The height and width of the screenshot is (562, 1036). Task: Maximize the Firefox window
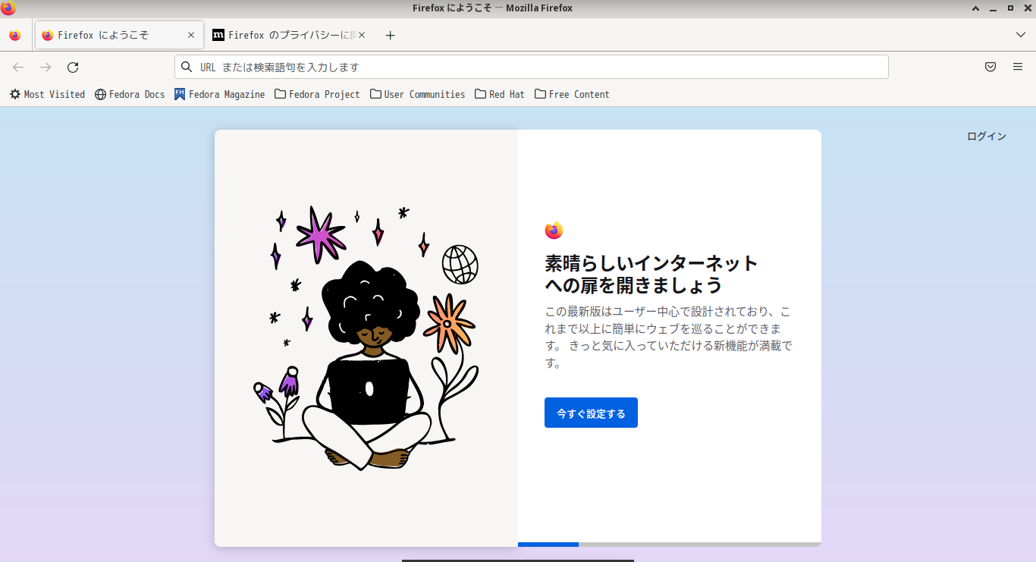pos(1009,8)
